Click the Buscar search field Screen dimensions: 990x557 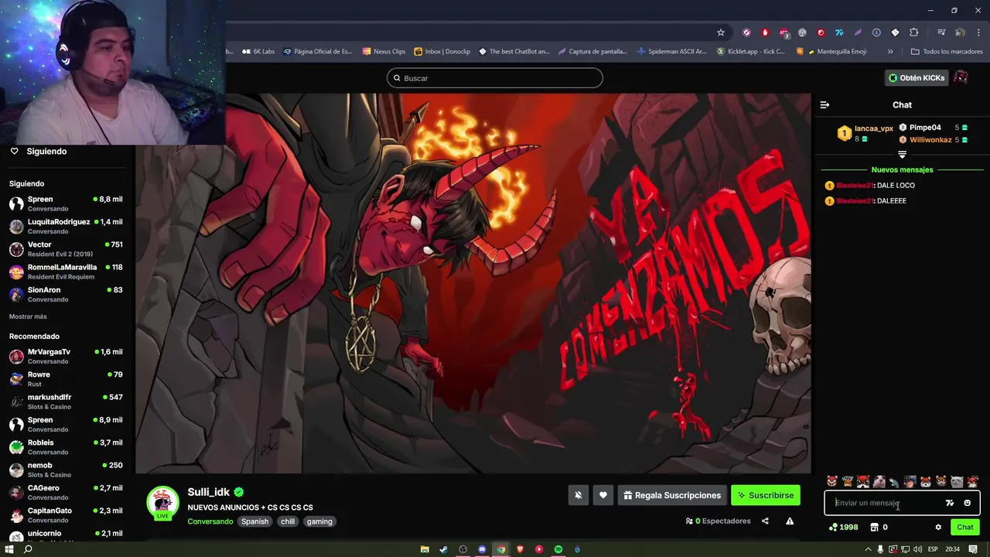point(495,78)
